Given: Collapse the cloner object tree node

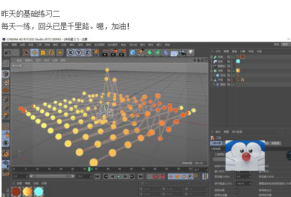Looking at the screenshot, I should [x=211, y=71].
